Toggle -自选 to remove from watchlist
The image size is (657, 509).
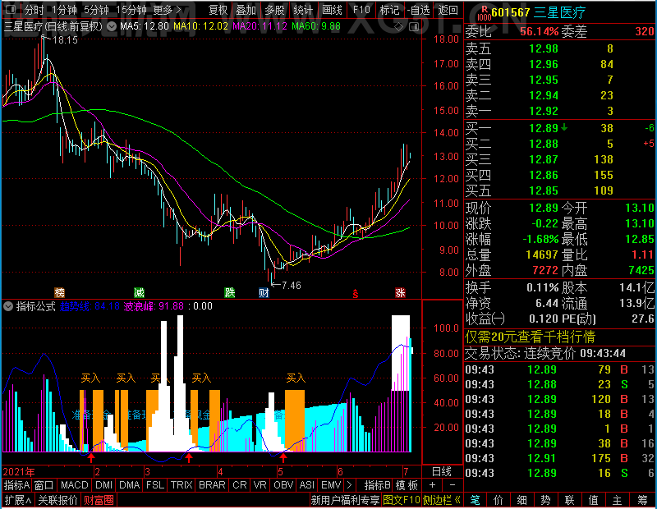tap(419, 10)
